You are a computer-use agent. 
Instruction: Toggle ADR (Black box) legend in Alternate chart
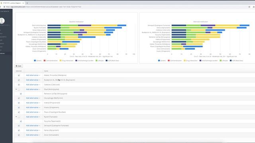[x=236, y=61]
